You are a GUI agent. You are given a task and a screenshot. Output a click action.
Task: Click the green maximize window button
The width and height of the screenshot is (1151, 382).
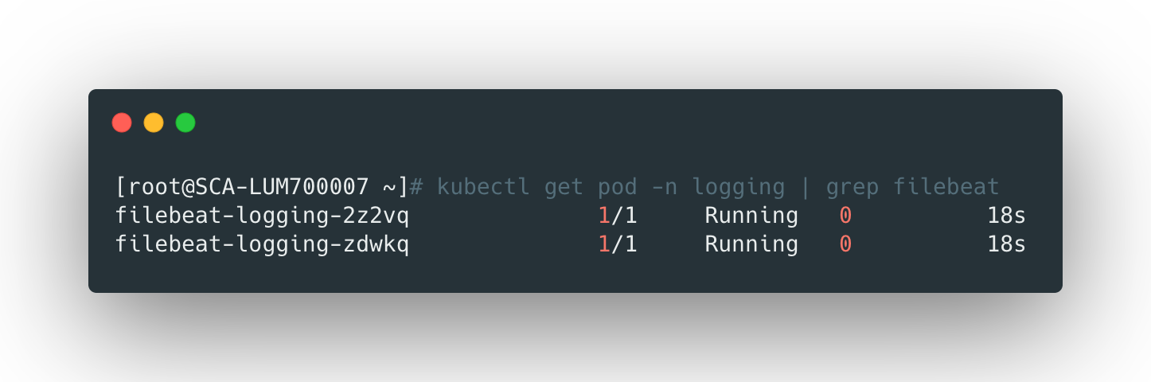[x=185, y=123]
